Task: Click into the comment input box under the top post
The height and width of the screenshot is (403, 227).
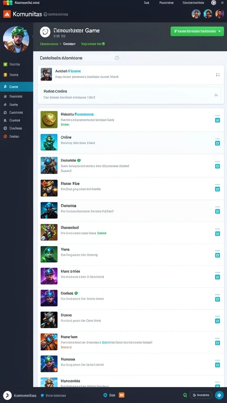Action: click(x=131, y=94)
